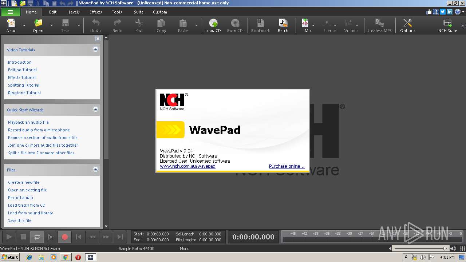Switch to the Home tab
The width and height of the screenshot is (466, 262).
(31, 12)
